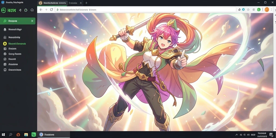Open the green app icon in taskbar

coord(34,134)
